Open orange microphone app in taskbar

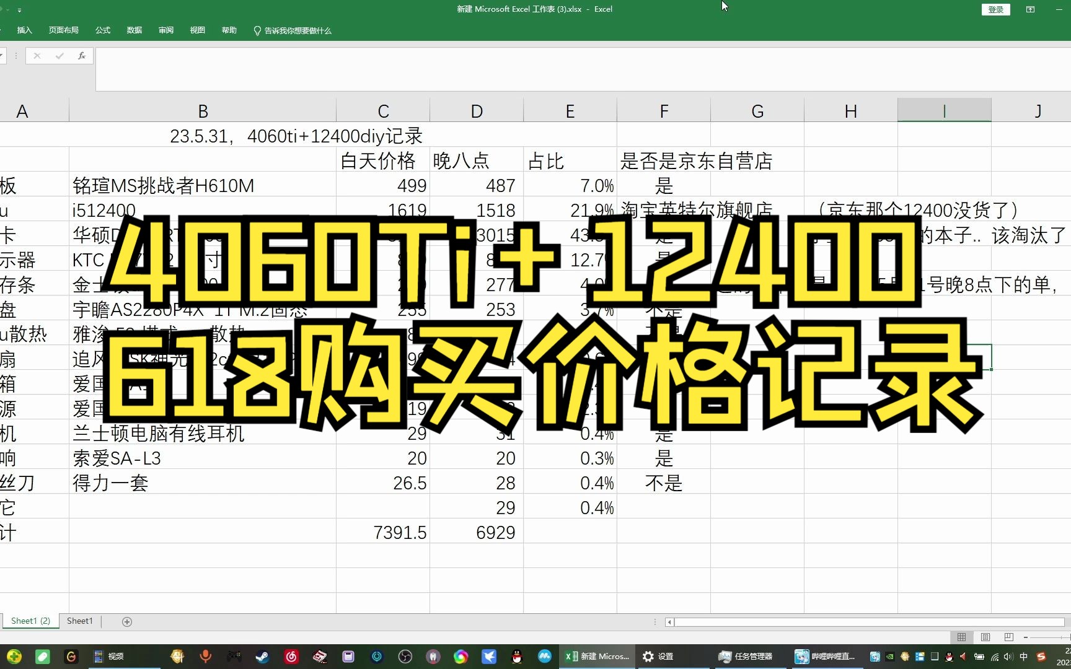coord(205,656)
